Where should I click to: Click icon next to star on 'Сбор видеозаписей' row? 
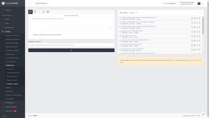click(195, 45)
